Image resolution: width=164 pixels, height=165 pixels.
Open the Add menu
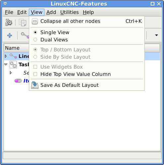tap(51, 12)
